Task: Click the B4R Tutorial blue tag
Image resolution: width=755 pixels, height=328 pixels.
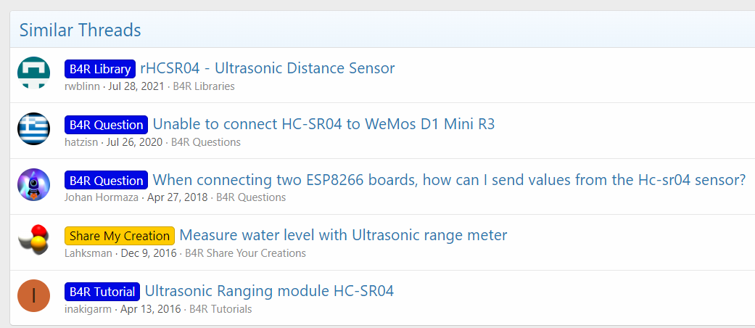Action: point(102,292)
